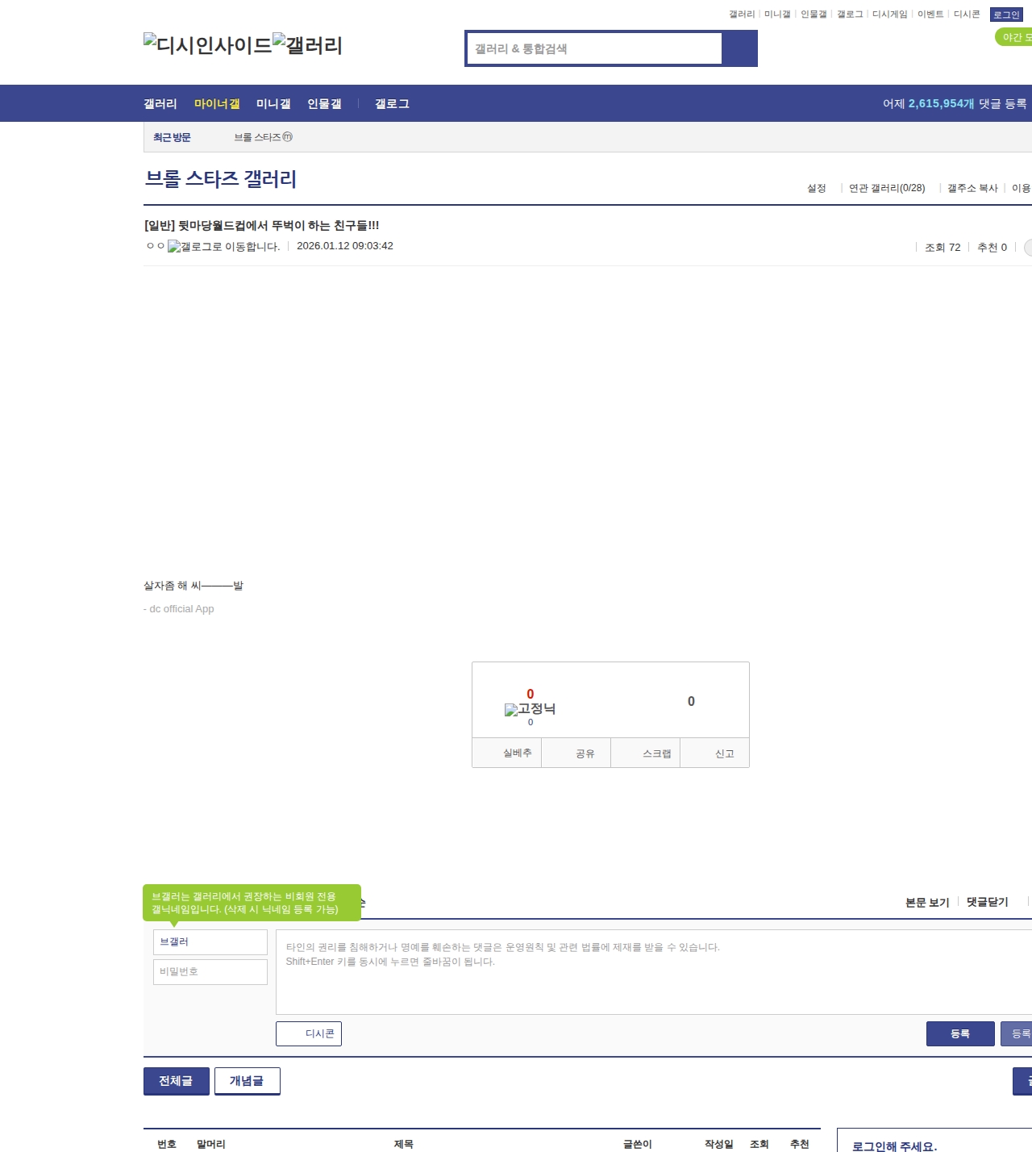Open the 설정 options menu

pyautogui.click(x=816, y=188)
